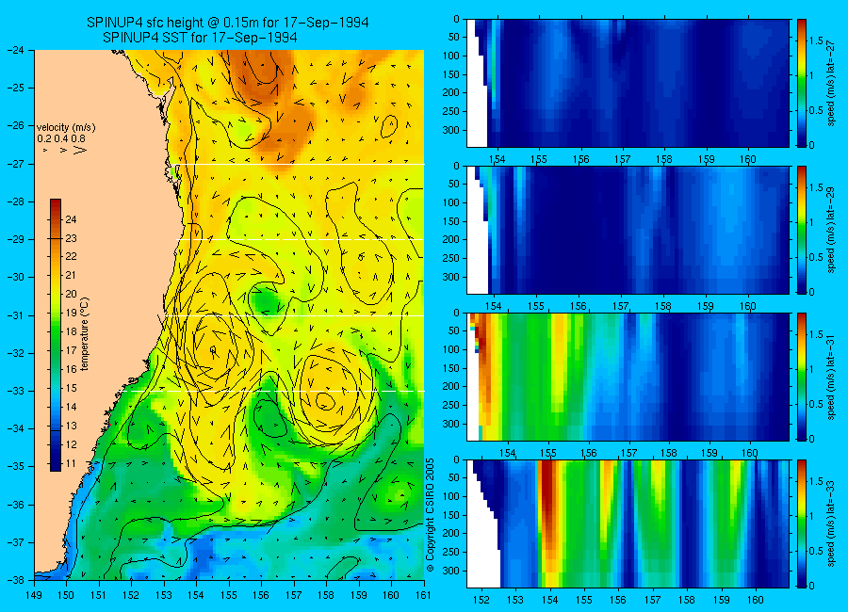The image size is (848, 612).
Task: Click the '161' longitude label under the map
Action: (424, 595)
